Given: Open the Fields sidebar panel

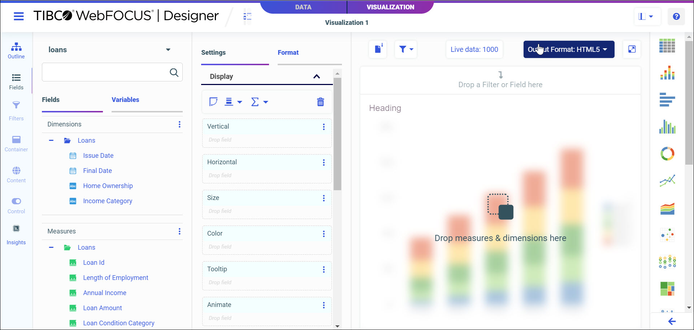Looking at the screenshot, I should point(16,82).
